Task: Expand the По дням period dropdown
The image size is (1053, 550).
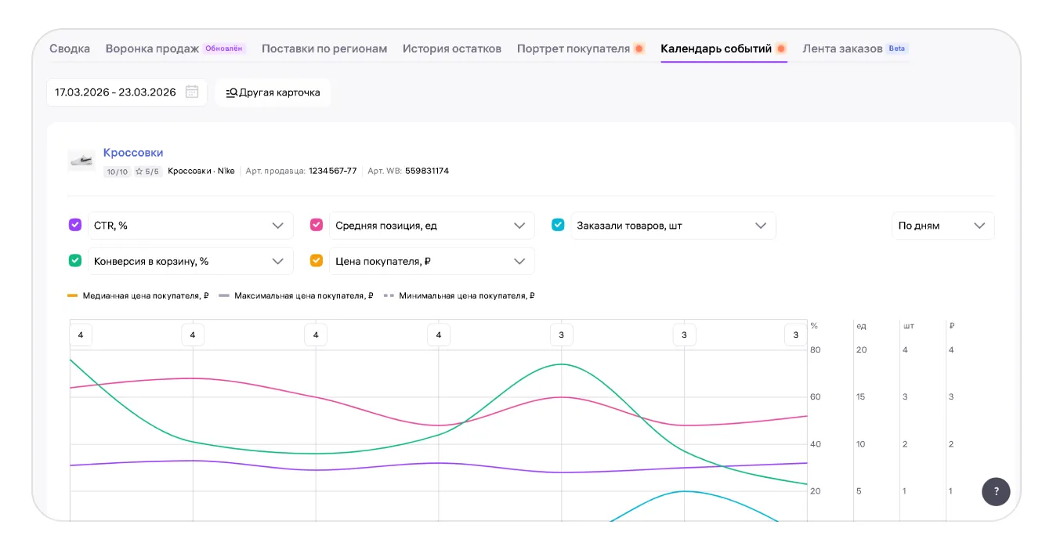Action: click(x=943, y=226)
